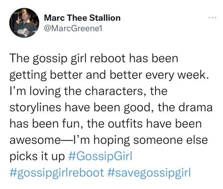Viewport: 223px width, 189px height.
Task: Click the word "outfits" in the tweet
Action: [x=125, y=124]
